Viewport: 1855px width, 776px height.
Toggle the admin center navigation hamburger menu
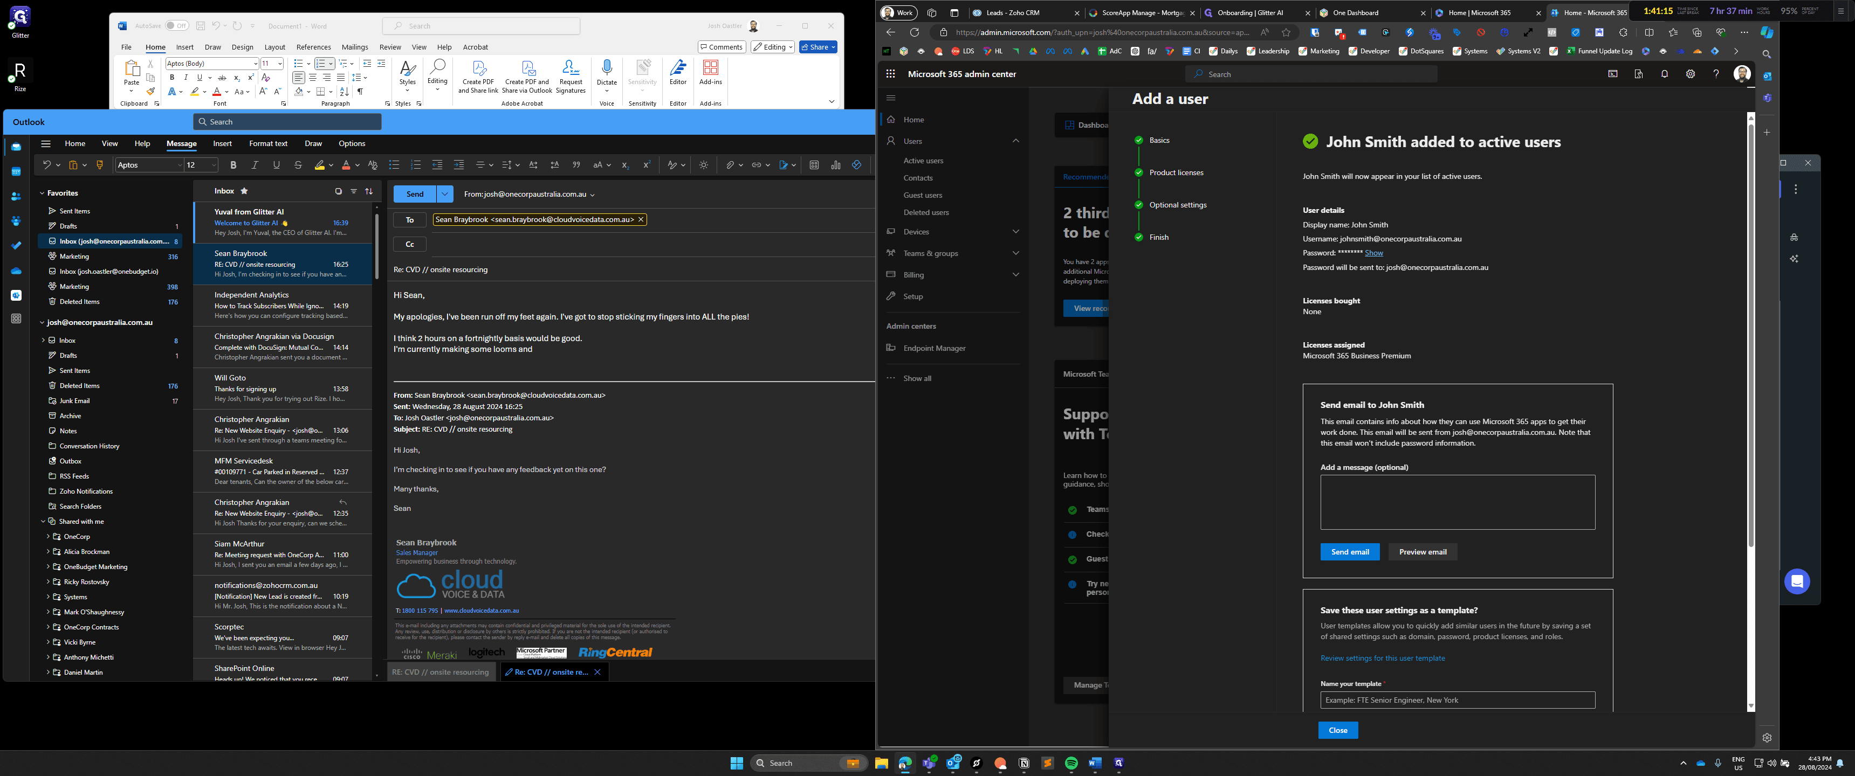[x=891, y=97]
